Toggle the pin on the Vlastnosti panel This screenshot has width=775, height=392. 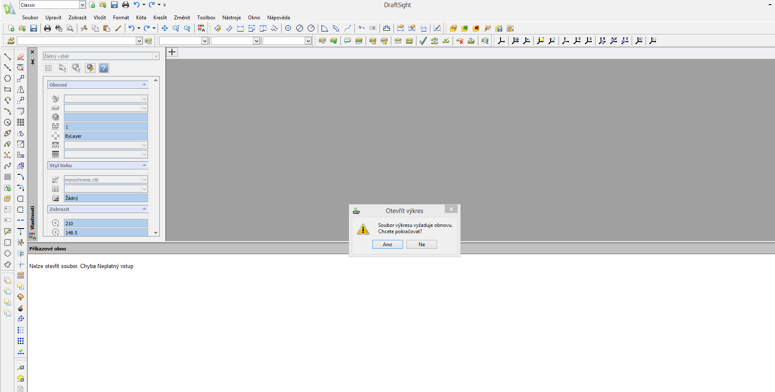point(32,62)
